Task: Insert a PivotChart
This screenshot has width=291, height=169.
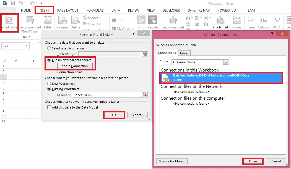Action: pyautogui.click(x=220, y=22)
